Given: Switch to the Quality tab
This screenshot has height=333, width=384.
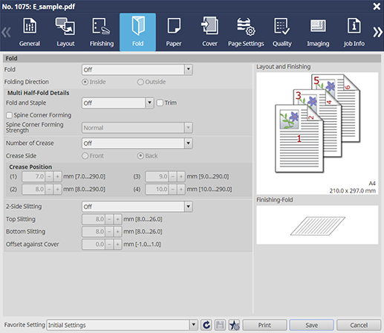Looking at the screenshot, I should 282,32.
